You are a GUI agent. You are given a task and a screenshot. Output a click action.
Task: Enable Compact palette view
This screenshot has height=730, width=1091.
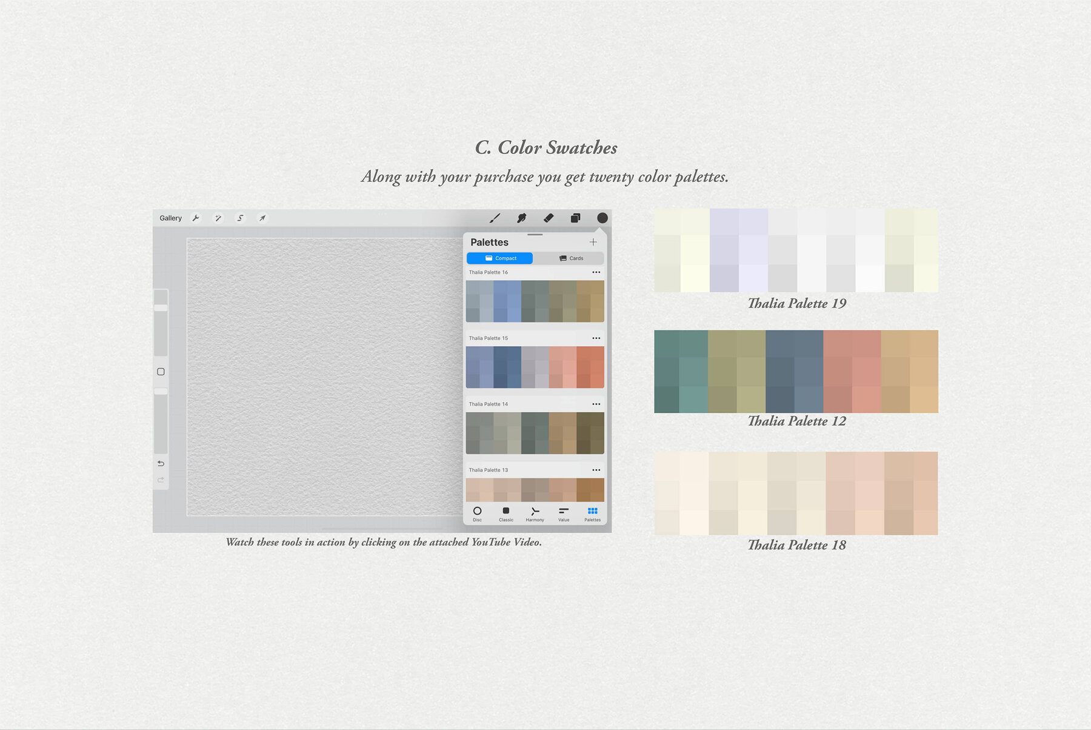500,258
